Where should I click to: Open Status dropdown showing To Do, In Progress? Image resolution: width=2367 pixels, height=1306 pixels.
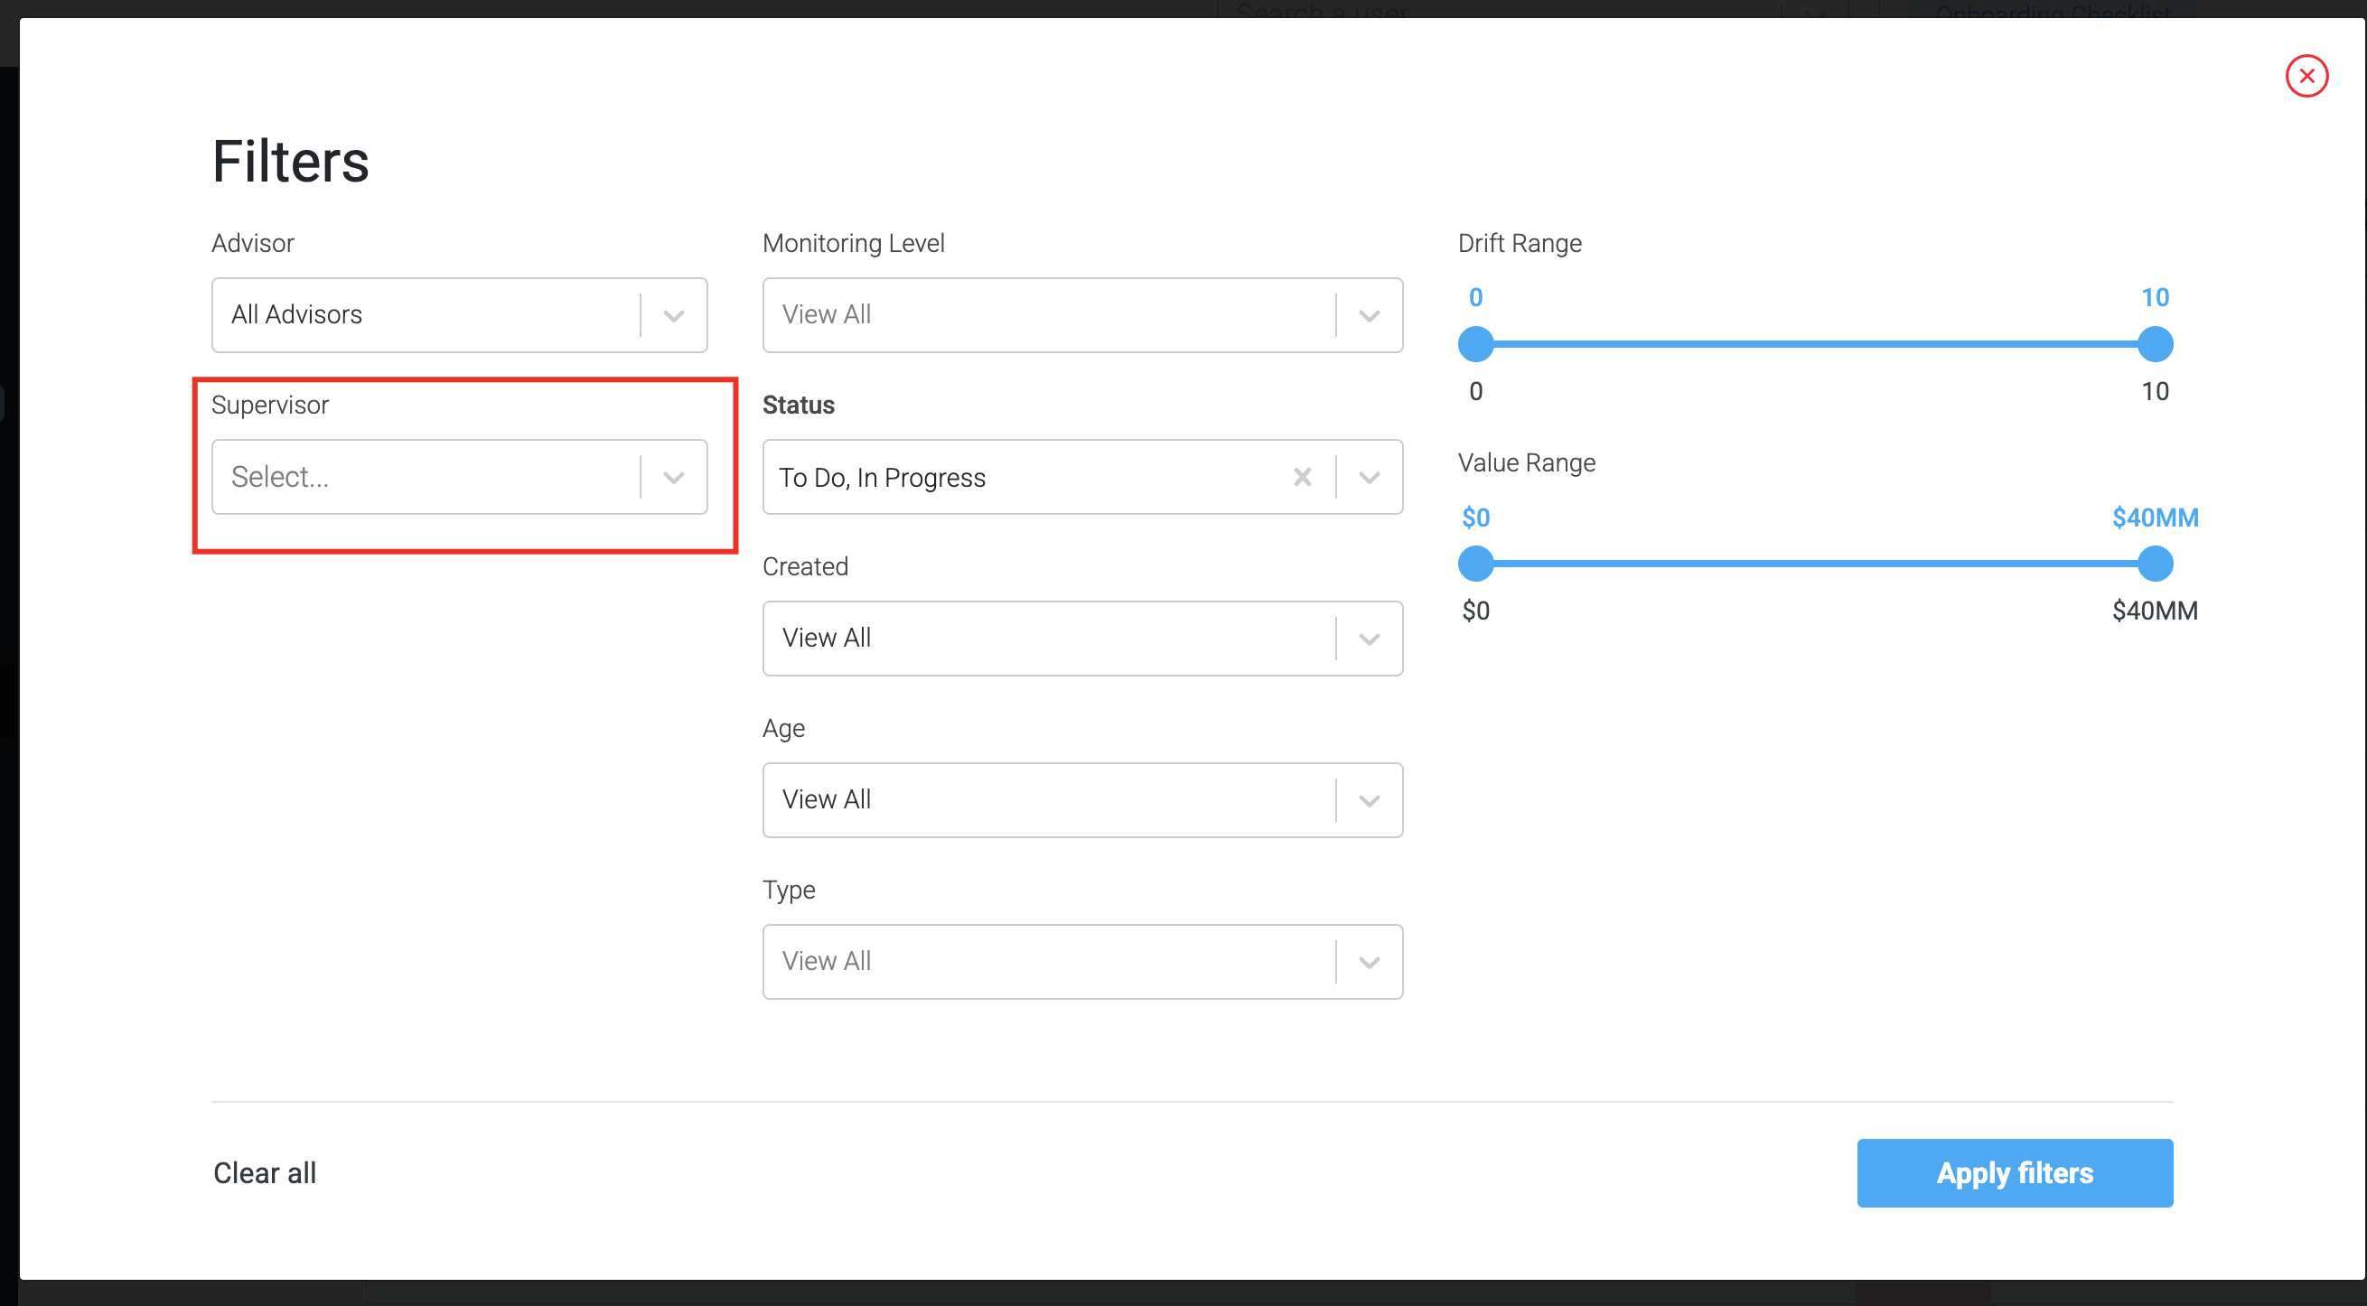(x=1082, y=477)
